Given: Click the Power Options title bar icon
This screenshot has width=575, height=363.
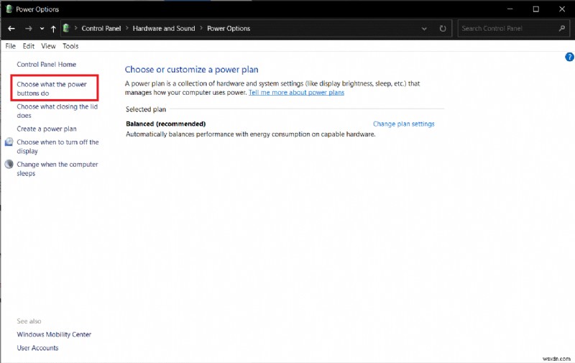Looking at the screenshot, I should [x=9, y=9].
